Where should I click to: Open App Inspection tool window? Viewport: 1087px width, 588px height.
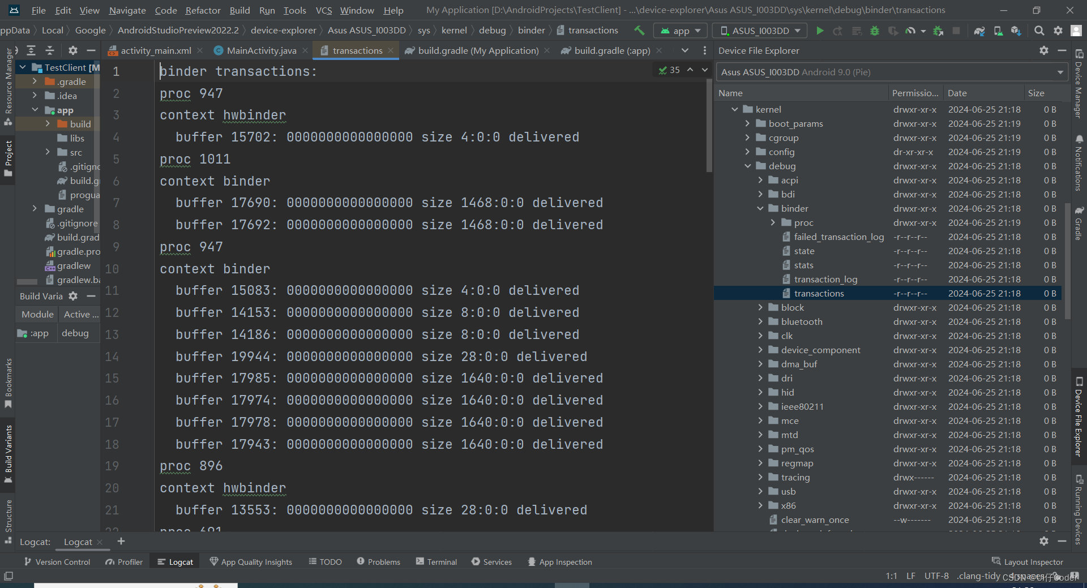[x=560, y=561]
